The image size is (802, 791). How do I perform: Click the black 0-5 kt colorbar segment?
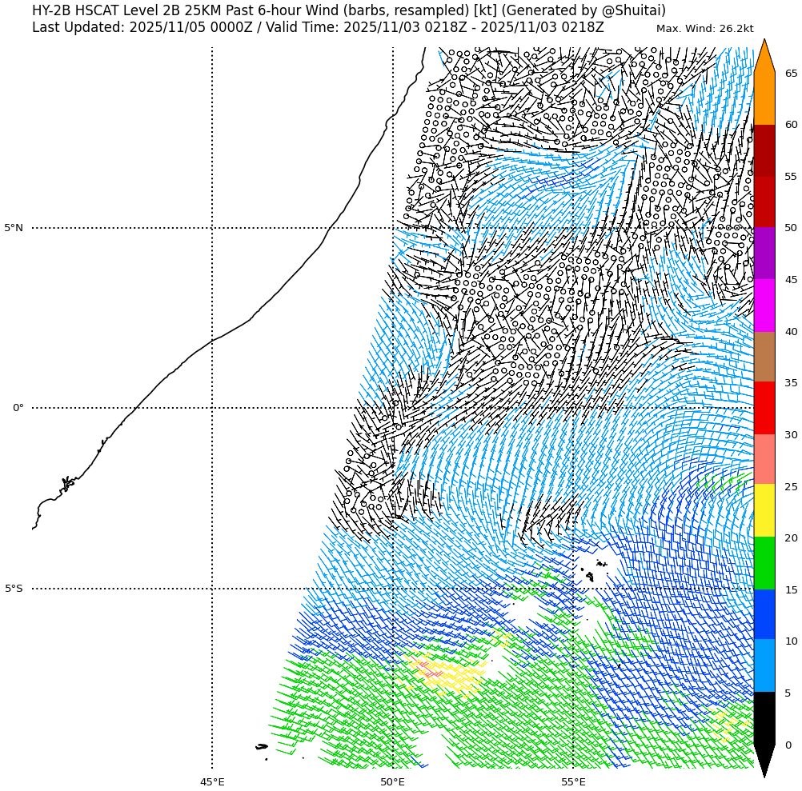(764, 718)
